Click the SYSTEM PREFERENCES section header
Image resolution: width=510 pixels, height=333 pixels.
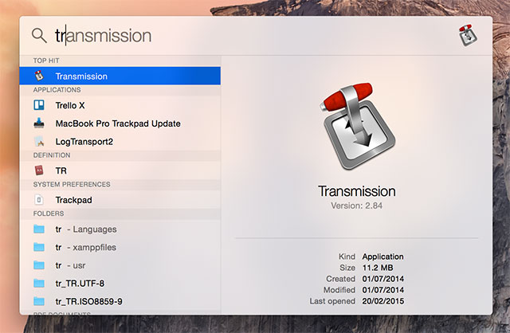coord(72,184)
